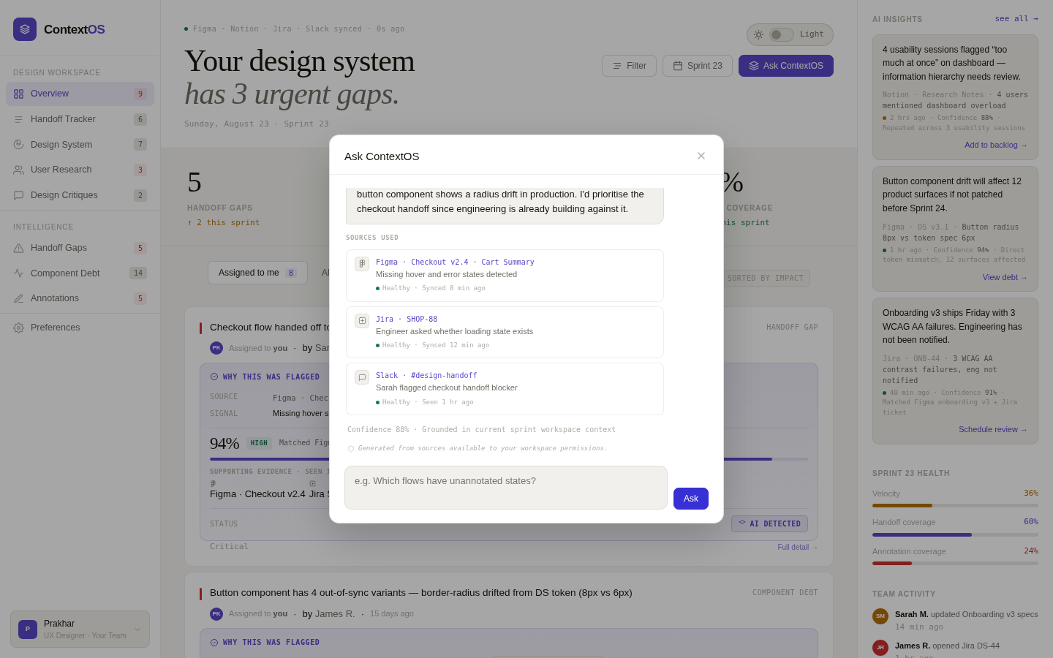
Task: Open the 'Slack · #design-handoff' source link
Action: (426, 375)
